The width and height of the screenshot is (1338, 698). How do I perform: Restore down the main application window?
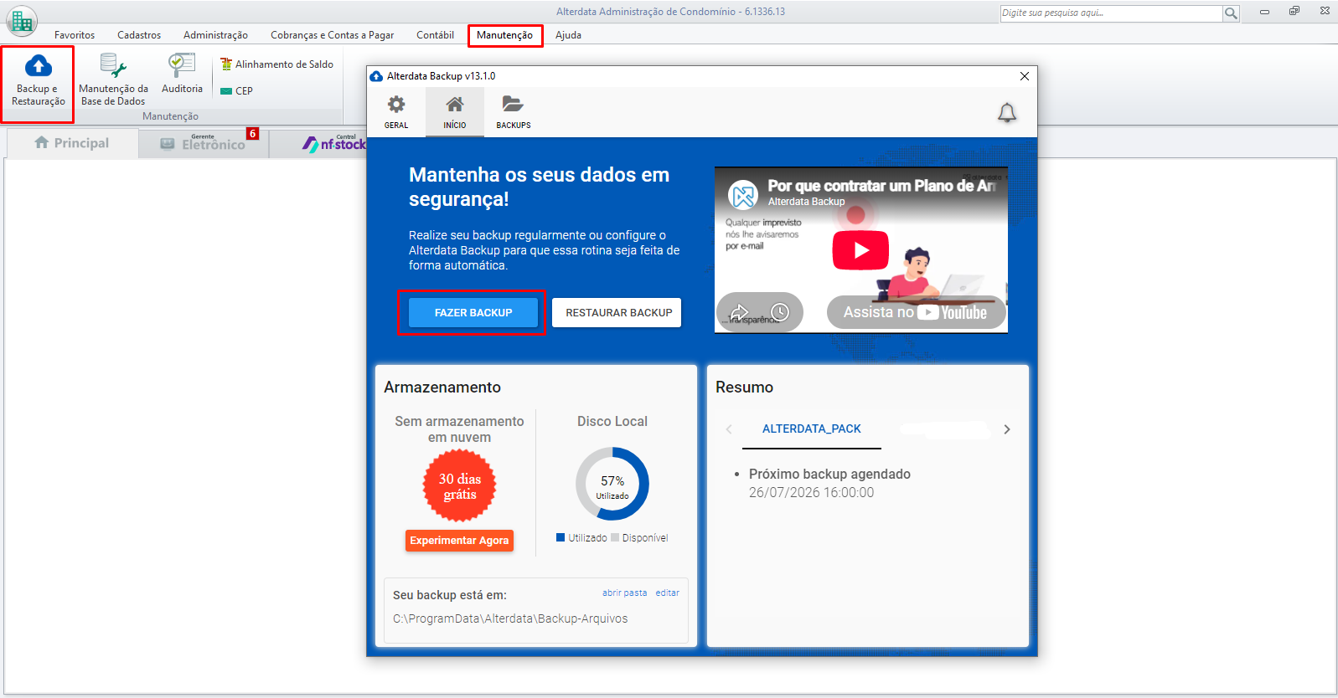(x=1294, y=12)
